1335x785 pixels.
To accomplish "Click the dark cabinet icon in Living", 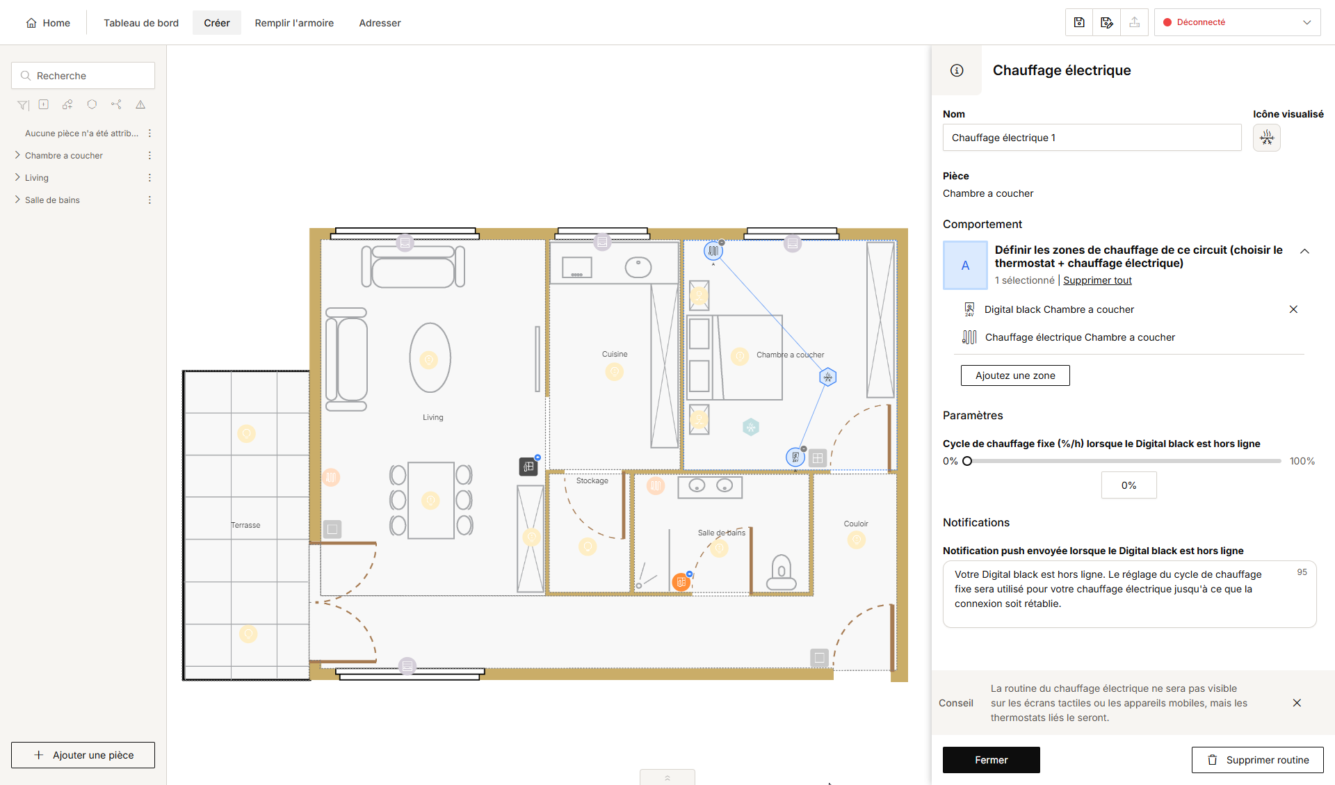I will tap(528, 467).
